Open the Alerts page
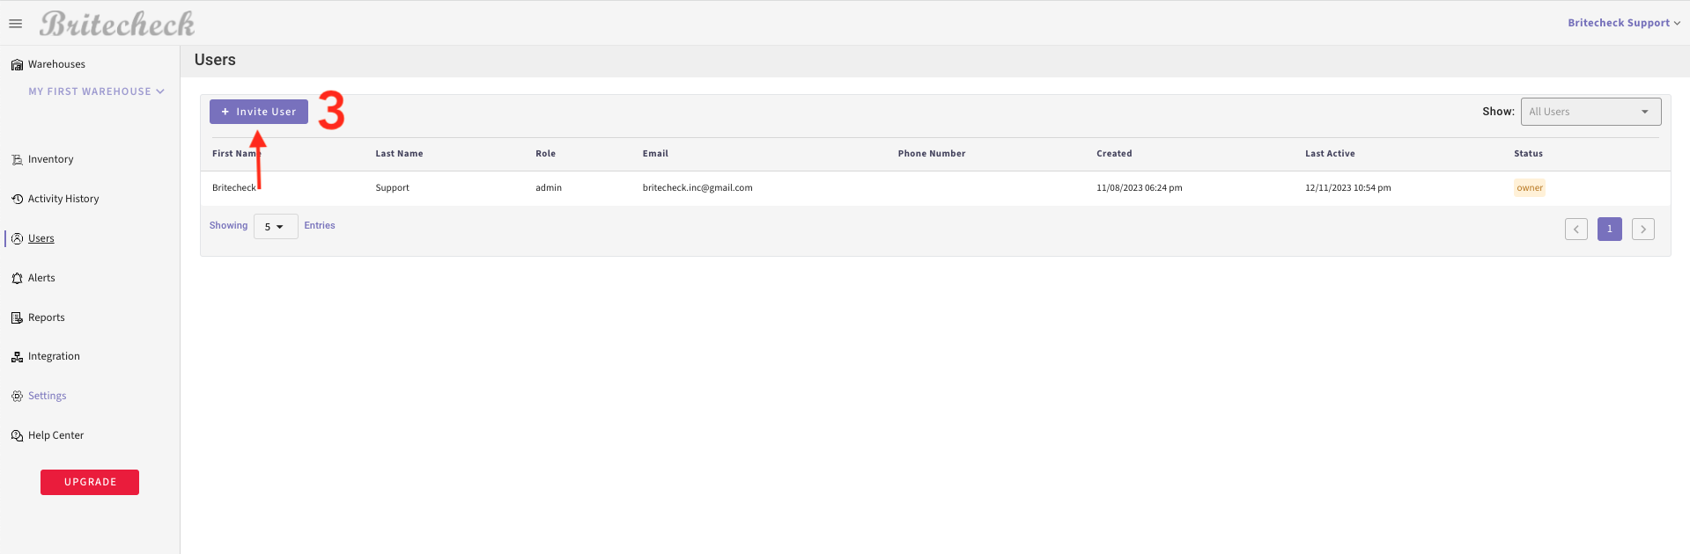The height and width of the screenshot is (554, 1690). coord(41,278)
